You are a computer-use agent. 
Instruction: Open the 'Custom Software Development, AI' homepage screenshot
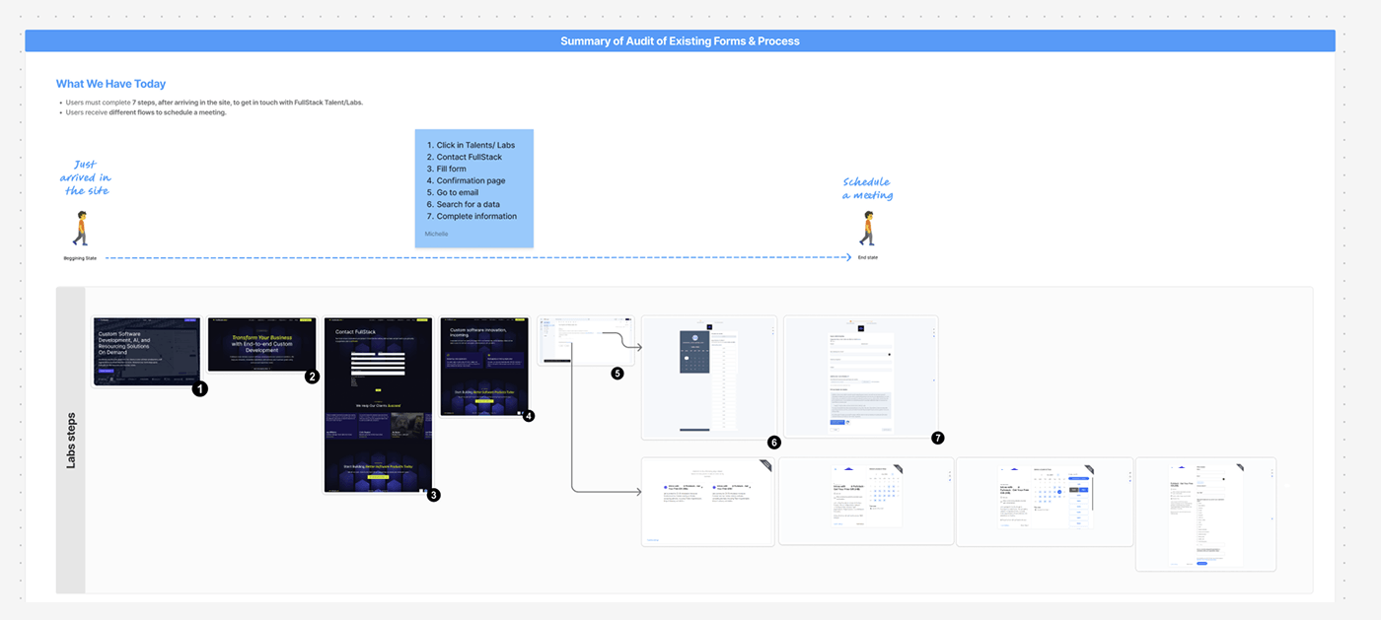click(x=146, y=351)
